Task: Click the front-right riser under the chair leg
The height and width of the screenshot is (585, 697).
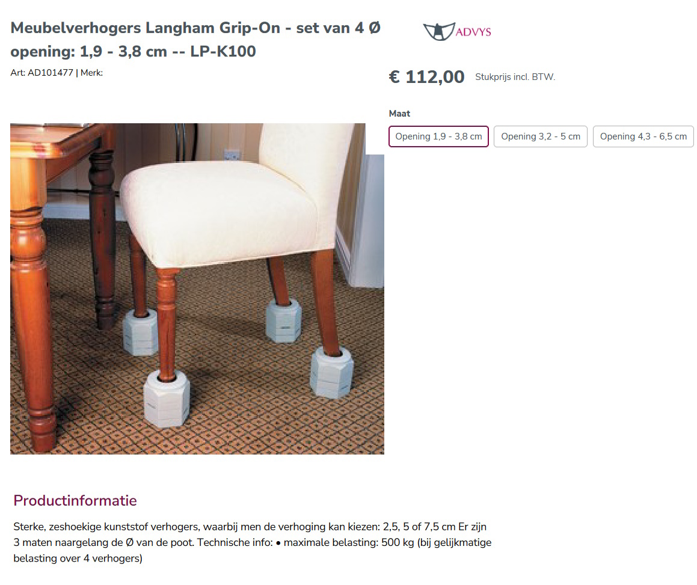Action: 331,373
